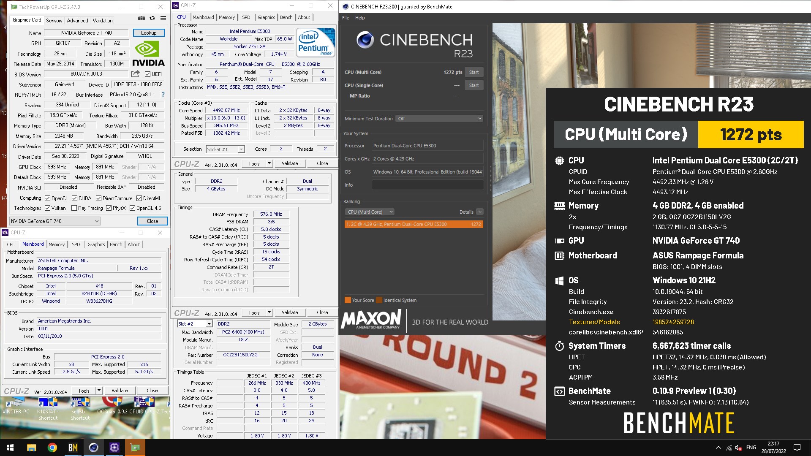This screenshot has height=456, width=811.
Task: Open File Explorer from taskbar
Action: (x=31, y=448)
